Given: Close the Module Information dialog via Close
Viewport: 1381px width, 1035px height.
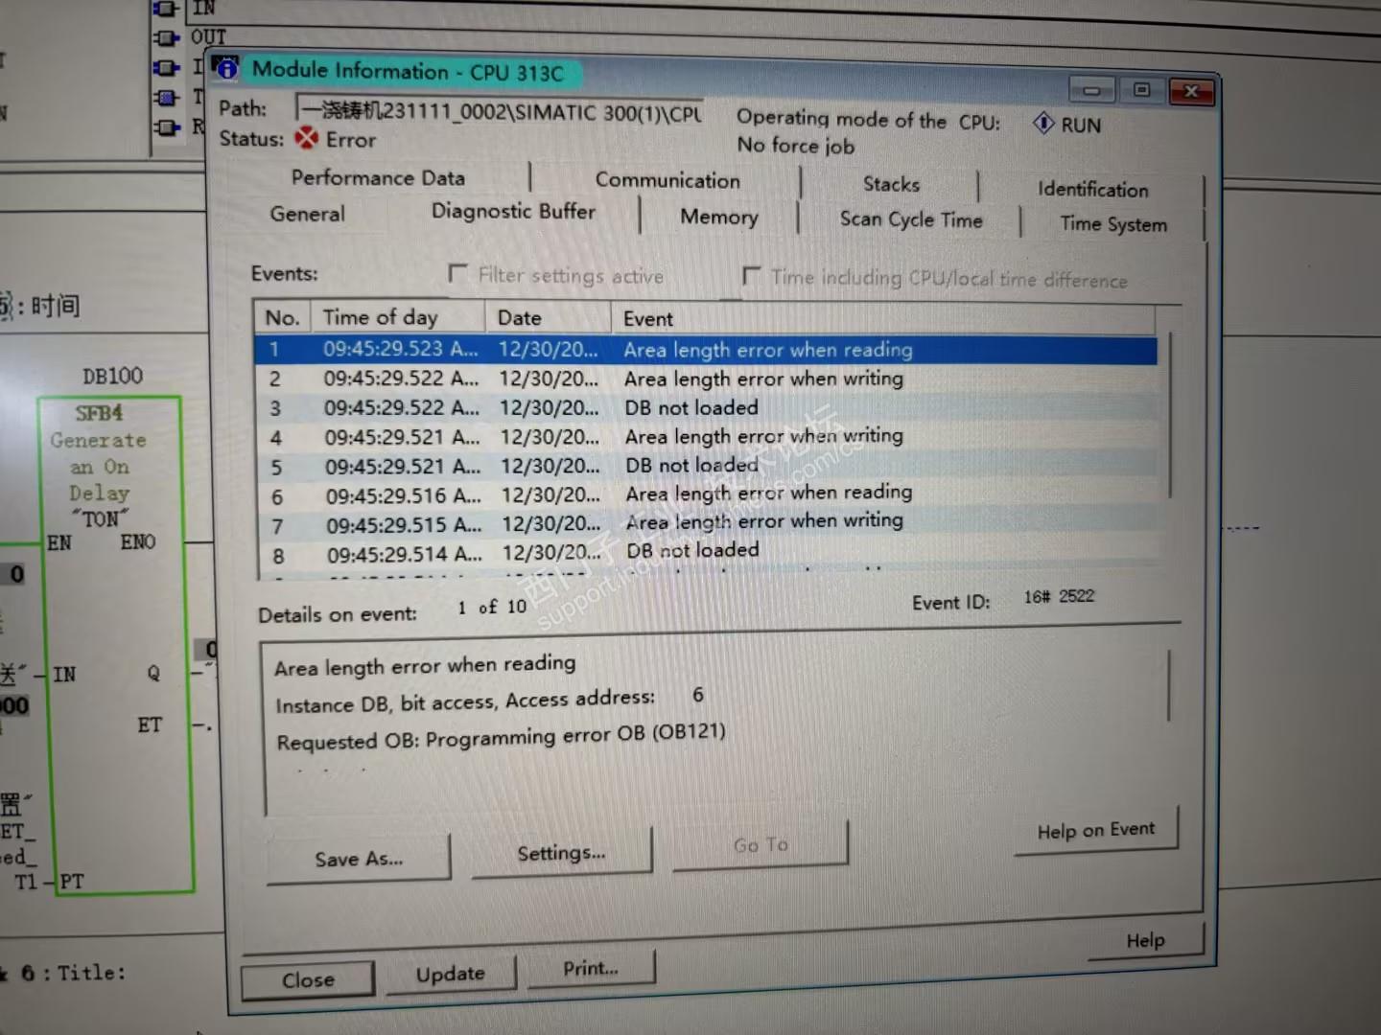Looking at the screenshot, I should click(x=308, y=979).
